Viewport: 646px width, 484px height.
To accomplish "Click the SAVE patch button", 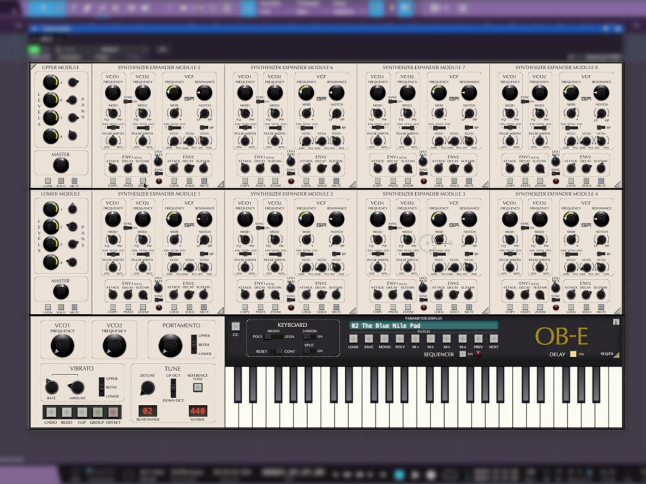I will [369, 339].
